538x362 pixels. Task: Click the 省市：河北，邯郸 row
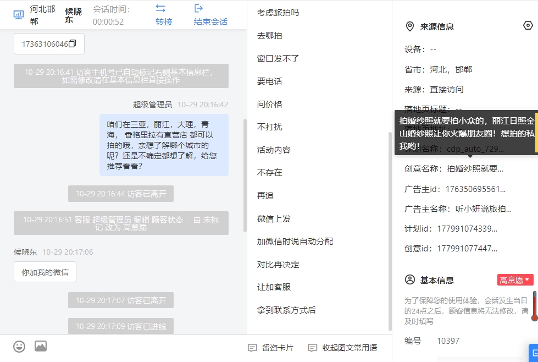pyautogui.click(x=438, y=70)
